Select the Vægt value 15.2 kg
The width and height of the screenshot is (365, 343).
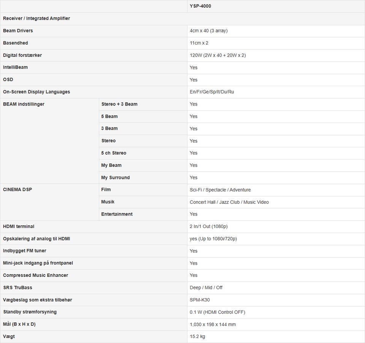pos(197,337)
